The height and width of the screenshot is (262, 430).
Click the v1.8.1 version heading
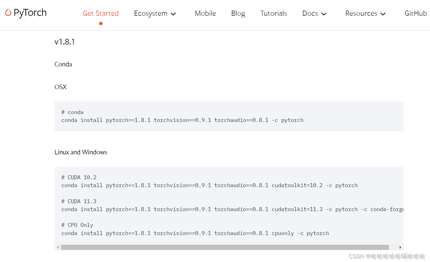coord(65,42)
